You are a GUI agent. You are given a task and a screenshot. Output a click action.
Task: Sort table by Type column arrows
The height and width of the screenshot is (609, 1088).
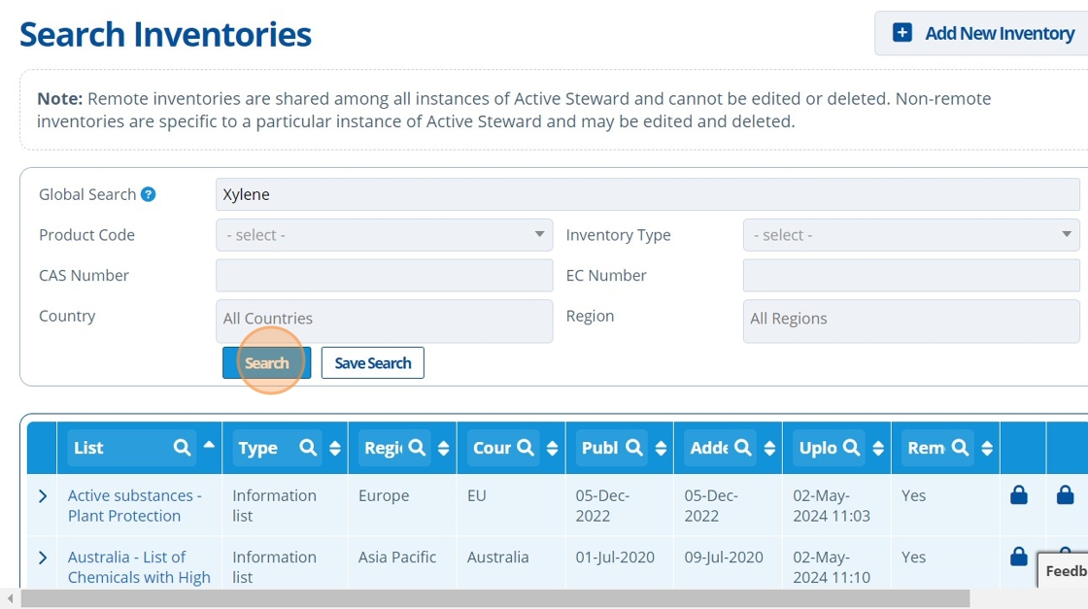[335, 448]
